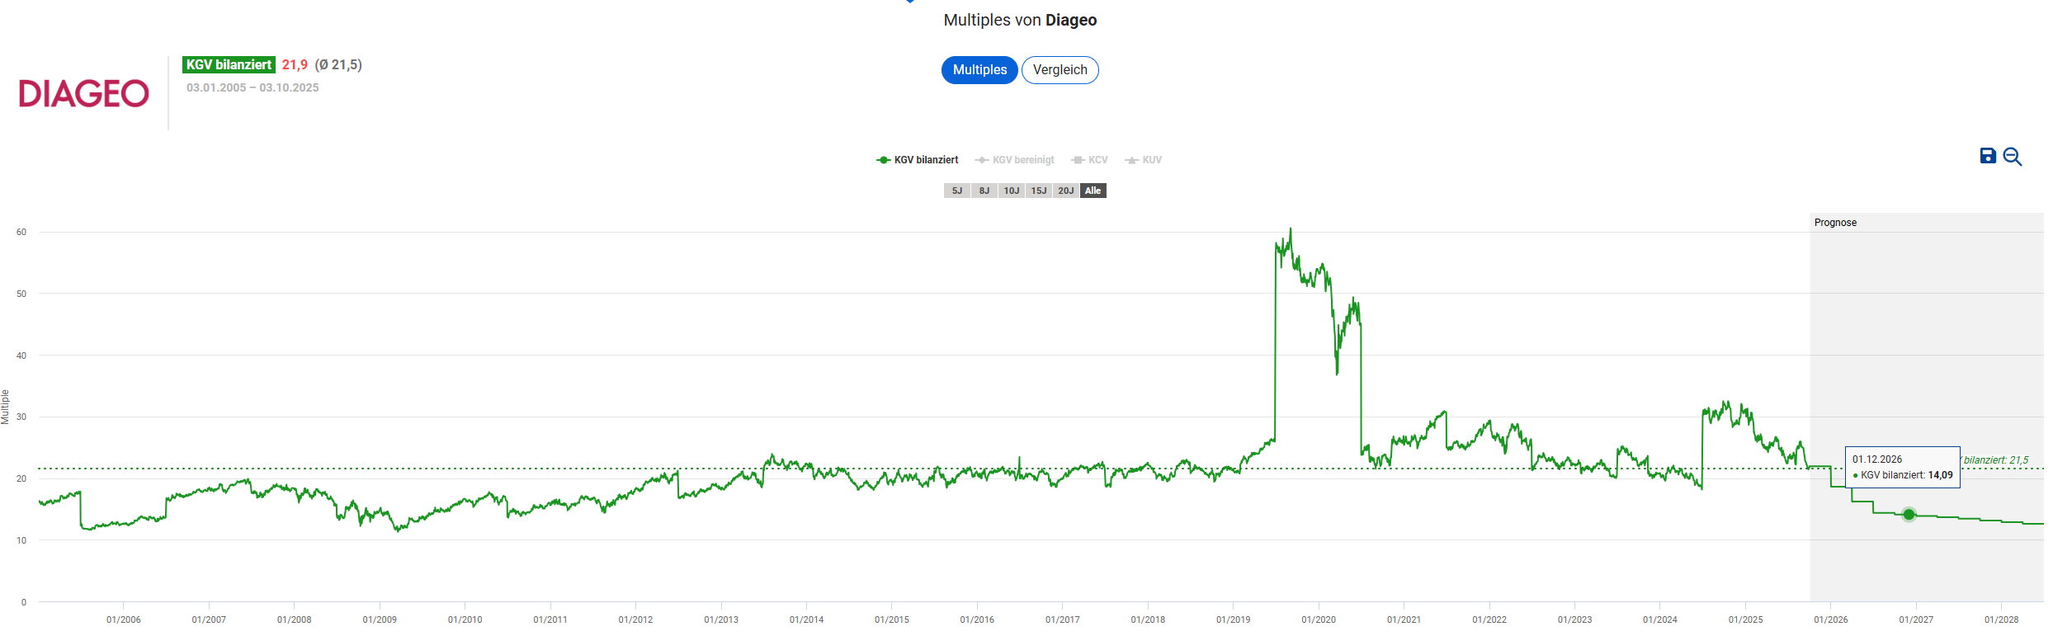Choose the 15J time range
This screenshot has height=636, width=2053.
click(1039, 191)
